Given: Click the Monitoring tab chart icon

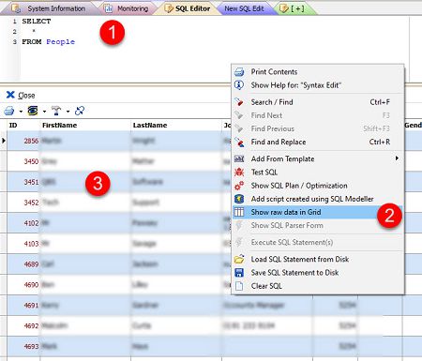Looking at the screenshot, I should pyautogui.click(x=108, y=8).
